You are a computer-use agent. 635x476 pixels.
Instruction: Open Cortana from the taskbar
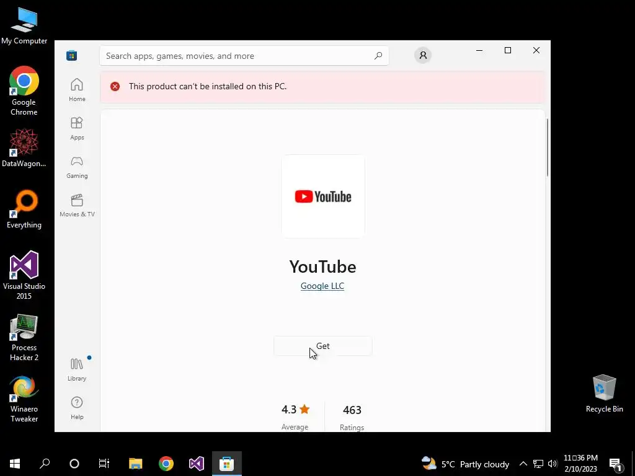74,464
